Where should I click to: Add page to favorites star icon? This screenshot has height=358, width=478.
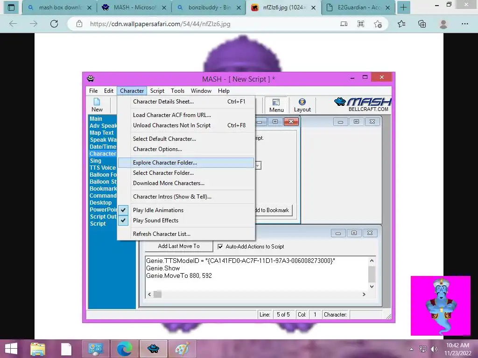click(x=378, y=24)
